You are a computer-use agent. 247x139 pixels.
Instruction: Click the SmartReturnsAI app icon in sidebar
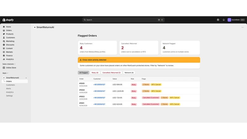pyautogui.click(x=4, y=78)
